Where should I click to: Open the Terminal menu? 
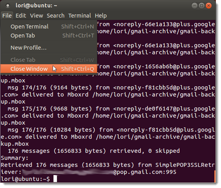point(79,16)
